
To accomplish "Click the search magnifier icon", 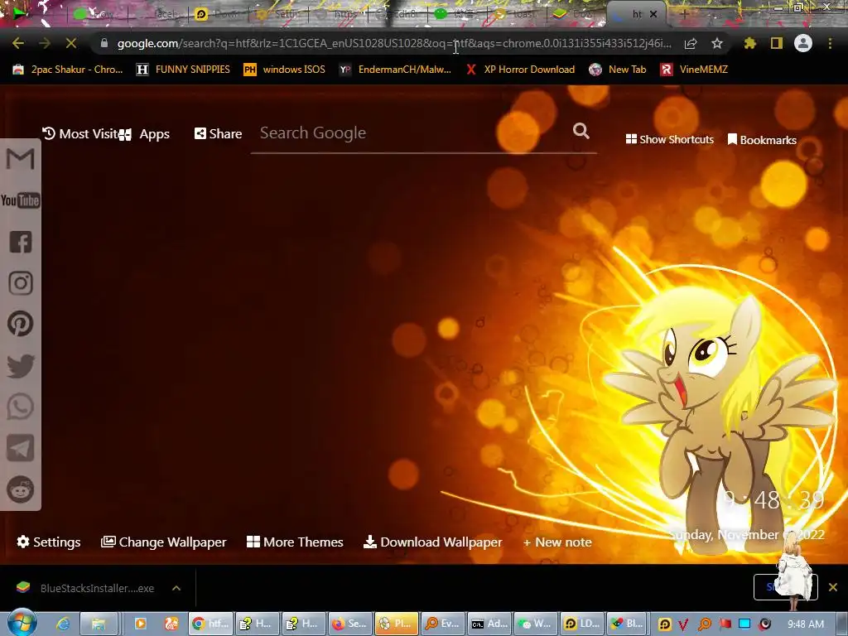I will (581, 131).
